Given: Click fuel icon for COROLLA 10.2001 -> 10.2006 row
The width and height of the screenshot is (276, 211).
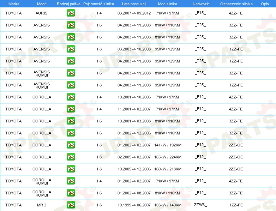Looking at the screenshot, I should (71, 97).
